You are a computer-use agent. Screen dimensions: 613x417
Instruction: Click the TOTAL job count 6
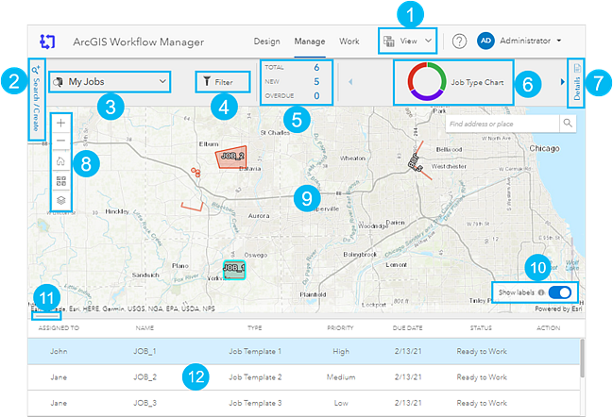pos(316,67)
